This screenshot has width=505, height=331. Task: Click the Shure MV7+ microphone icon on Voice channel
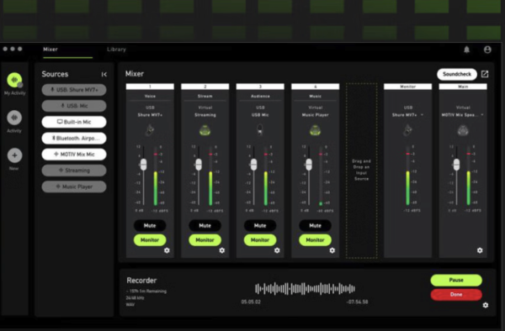150,130
